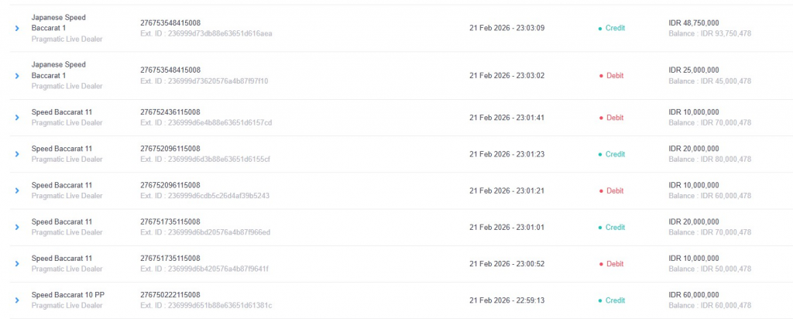Click the Ext. ID ending in 87f97f10
Screen dimensions: 793x319
[x=204, y=81]
